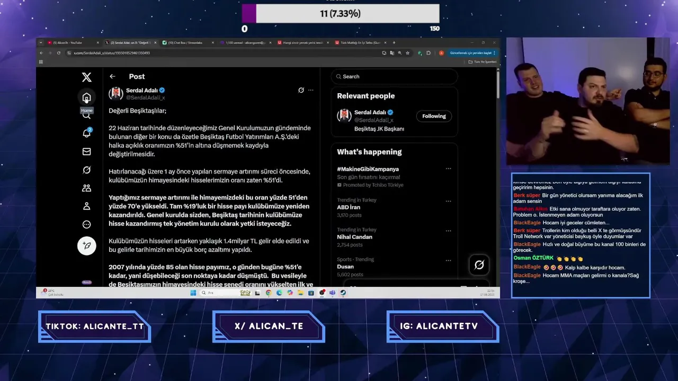Click the browser reload button
This screenshot has width=678, height=381.
point(58,53)
